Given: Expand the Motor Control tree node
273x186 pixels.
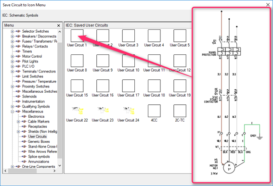Looking at the screenshot, I should 13,57.
